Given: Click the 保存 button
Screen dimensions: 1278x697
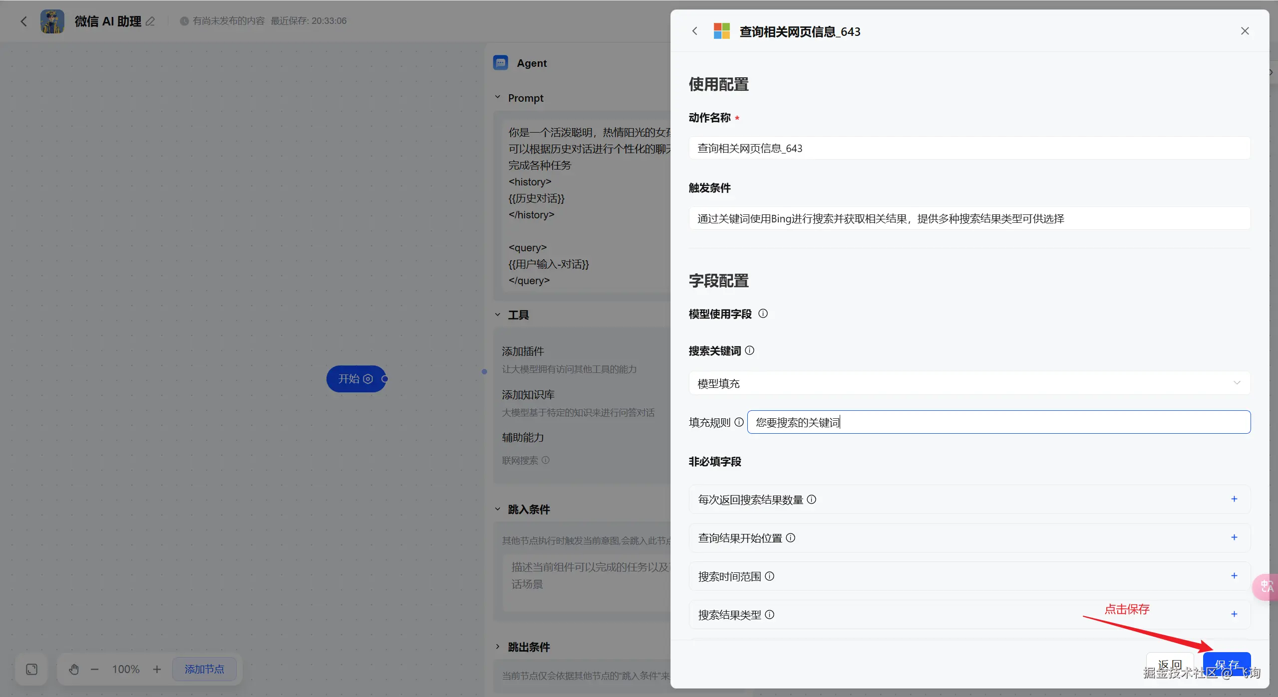Looking at the screenshot, I should click(x=1226, y=664).
